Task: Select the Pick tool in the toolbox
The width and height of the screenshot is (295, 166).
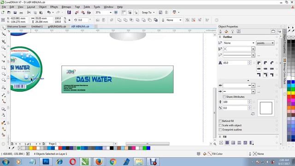Action: point(3,28)
